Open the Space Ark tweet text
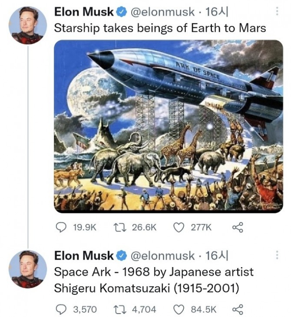The image size is (291, 317). pyautogui.click(x=154, y=280)
